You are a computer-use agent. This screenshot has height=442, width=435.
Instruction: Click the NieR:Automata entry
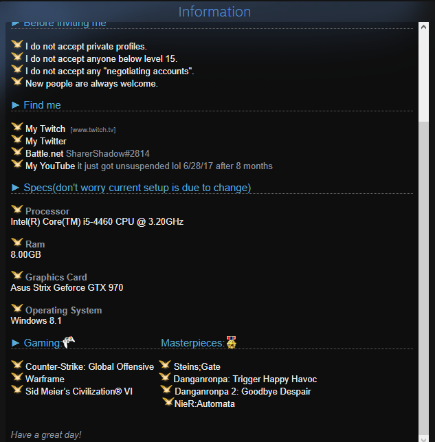tap(205, 404)
